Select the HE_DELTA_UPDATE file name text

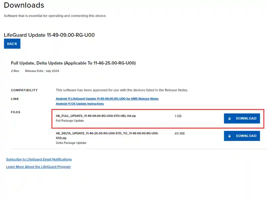click(x=107, y=136)
